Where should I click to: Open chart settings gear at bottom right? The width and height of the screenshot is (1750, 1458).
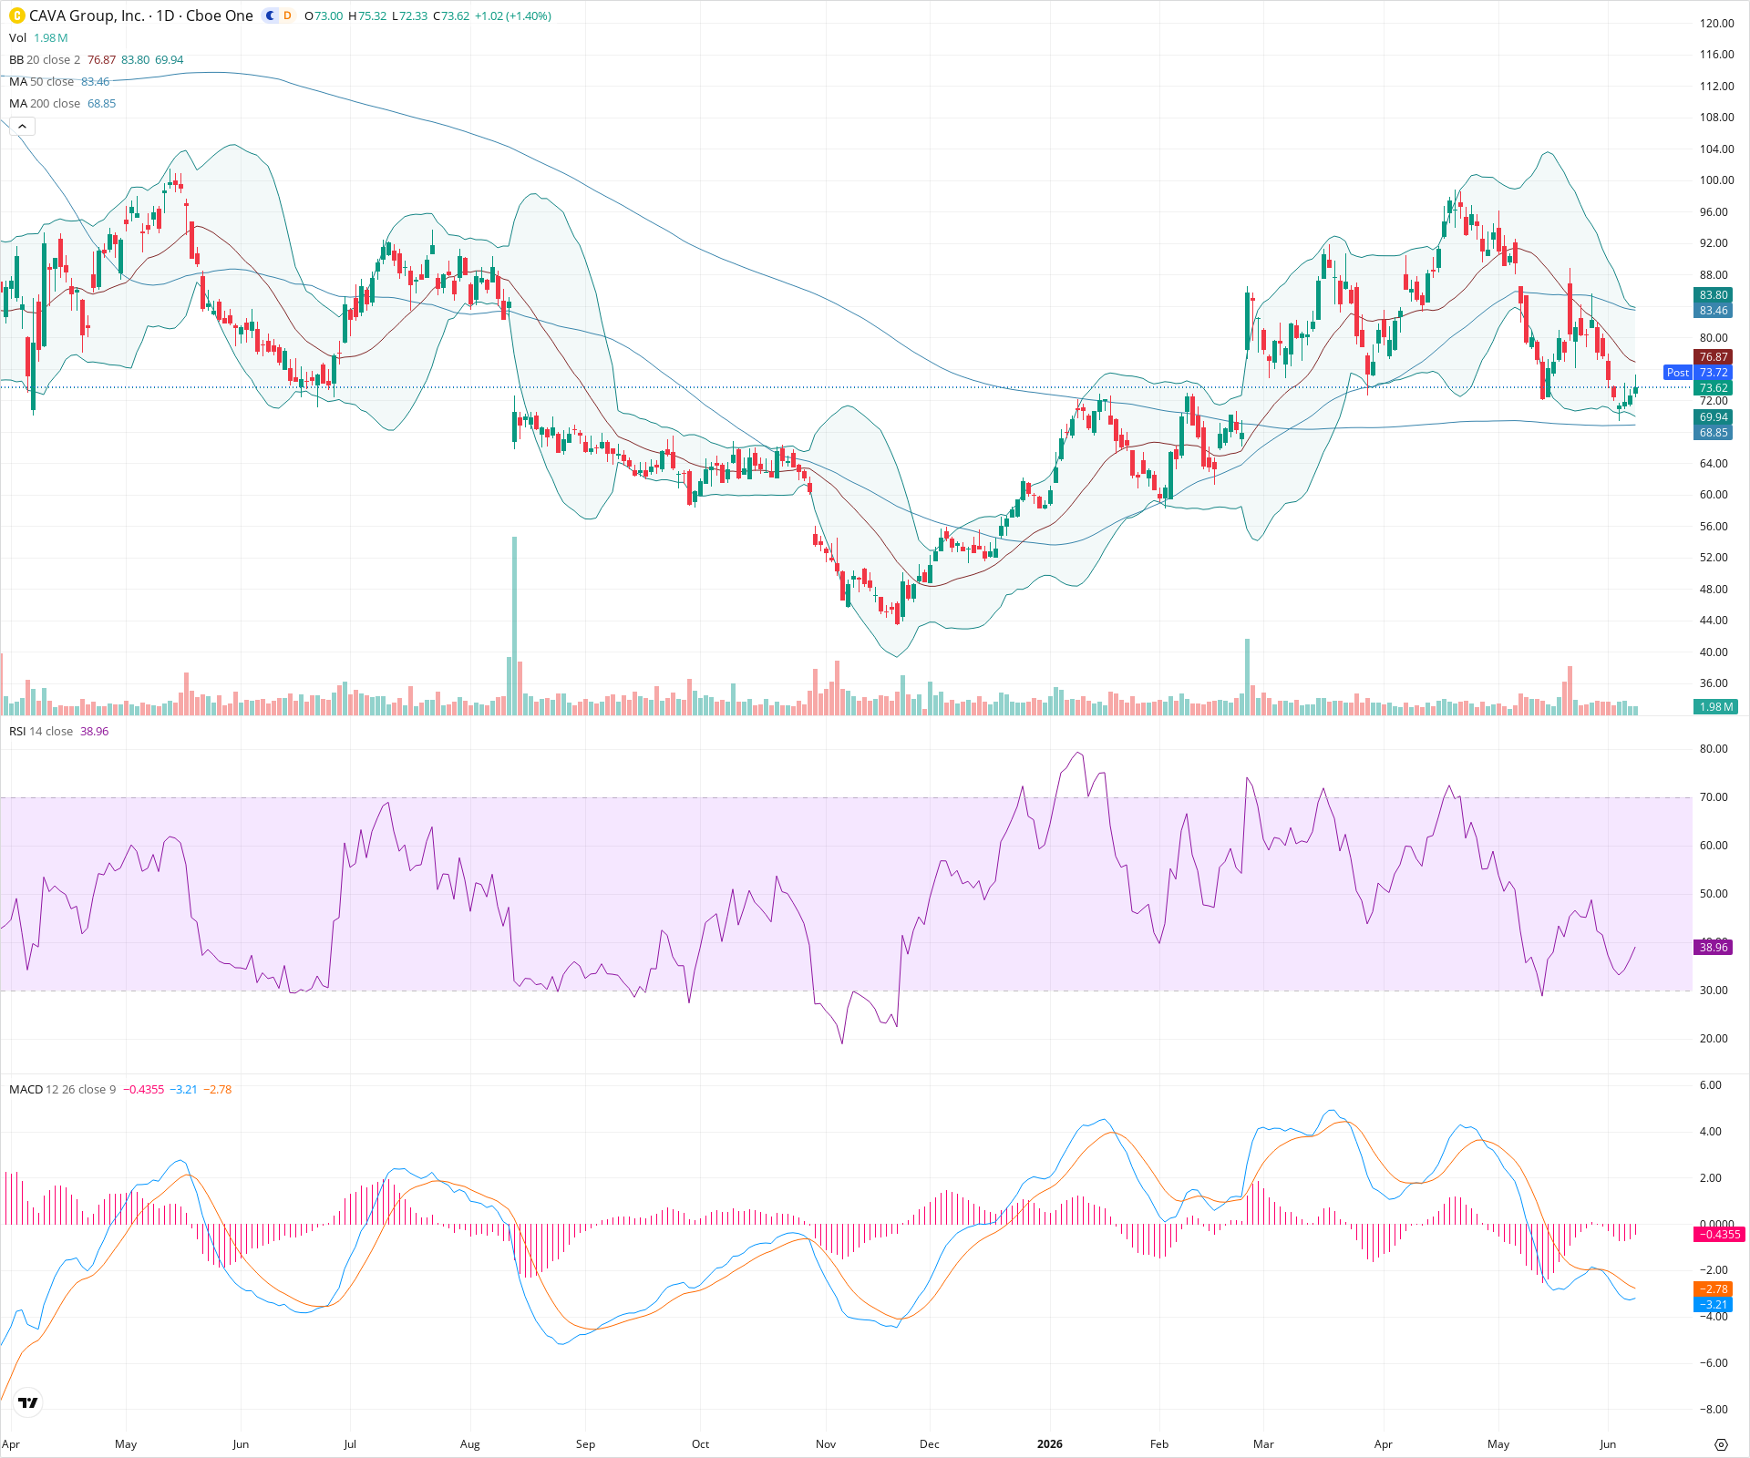(x=1721, y=1444)
